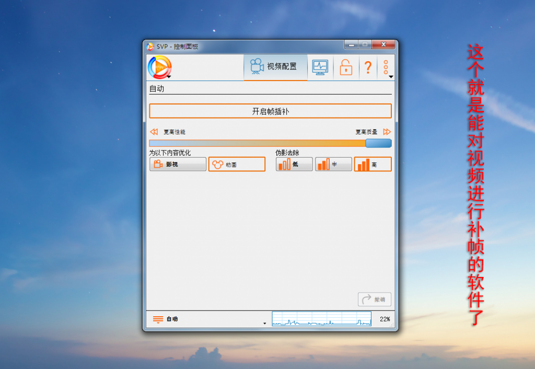Set artifact removal to 高
This screenshot has width=535, height=369.
[373, 165]
